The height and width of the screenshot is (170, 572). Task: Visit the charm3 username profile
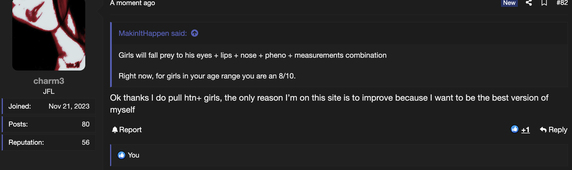click(x=49, y=81)
